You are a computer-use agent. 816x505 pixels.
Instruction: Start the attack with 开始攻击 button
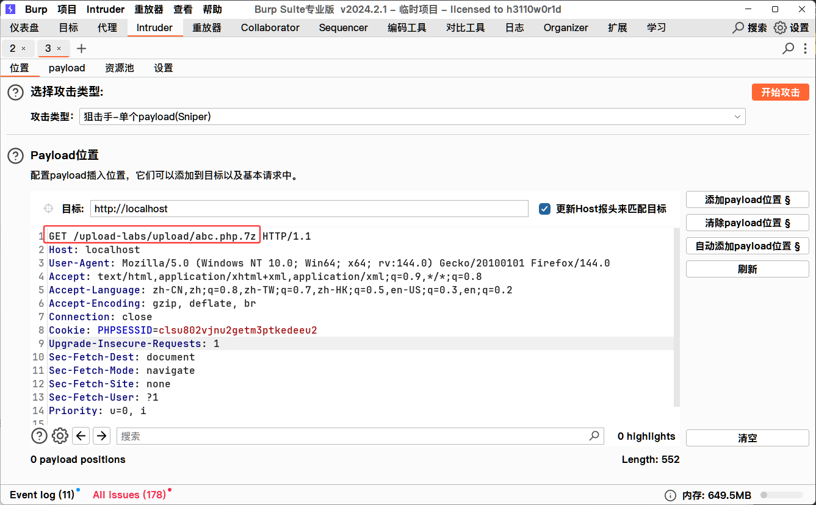point(781,92)
